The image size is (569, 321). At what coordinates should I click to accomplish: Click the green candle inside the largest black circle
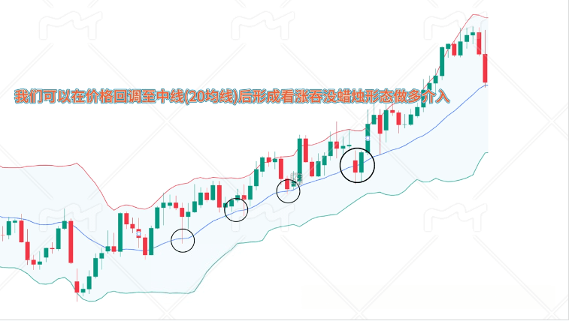click(x=362, y=163)
